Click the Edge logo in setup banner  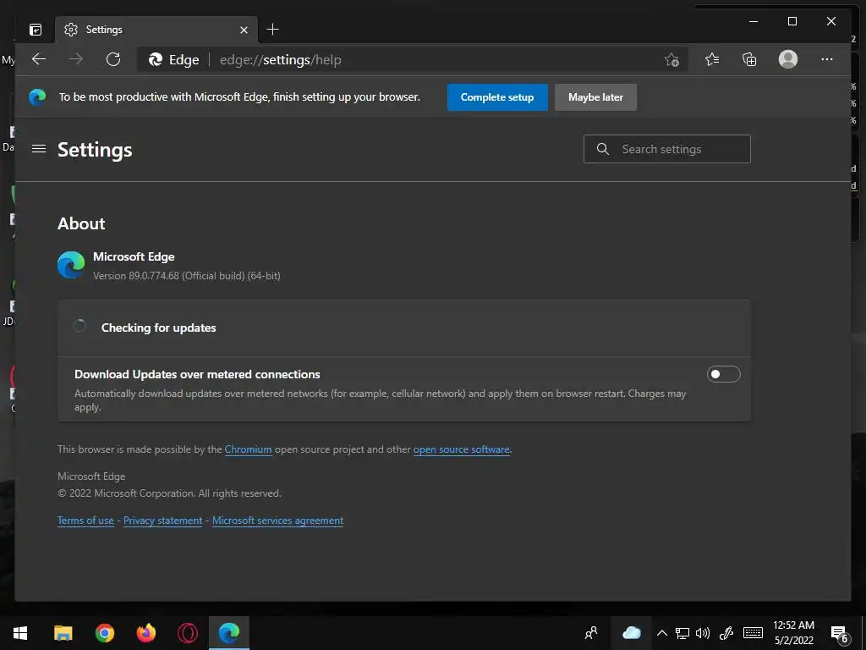[x=37, y=97]
